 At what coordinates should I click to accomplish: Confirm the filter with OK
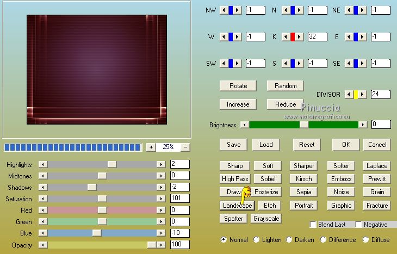point(346,145)
